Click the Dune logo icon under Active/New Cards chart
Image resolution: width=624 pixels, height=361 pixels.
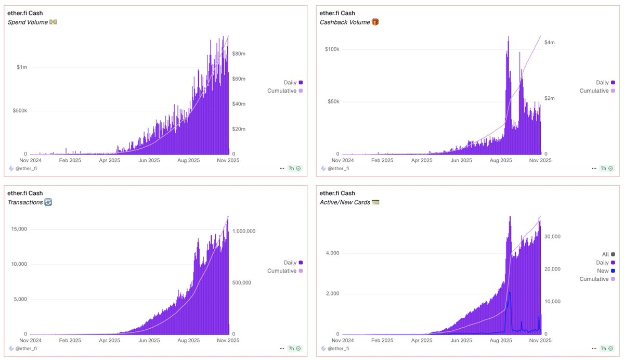[x=323, y=349]
